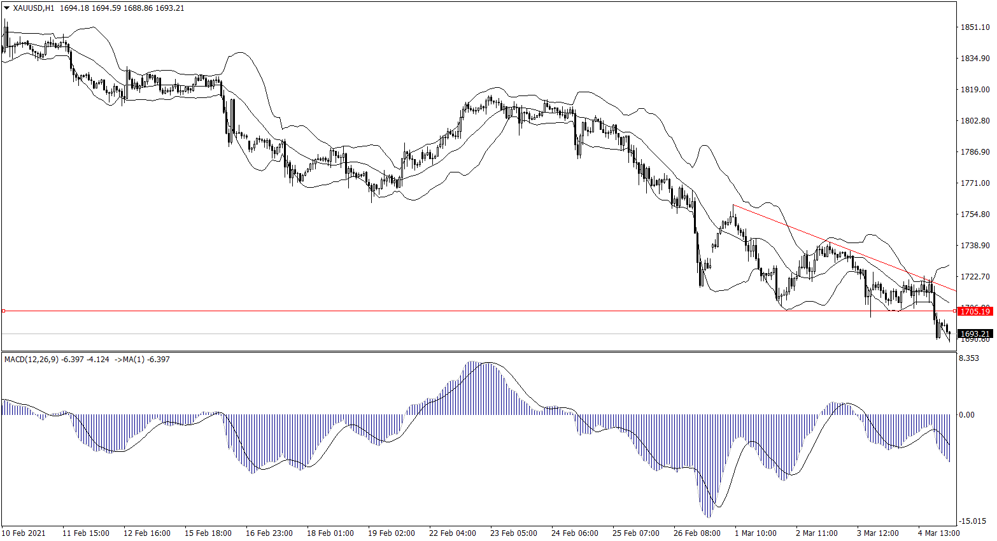997x541 pixels.
Task: Click the 8.353 MACD scale maximum label
Action: (x=969, y=358)
